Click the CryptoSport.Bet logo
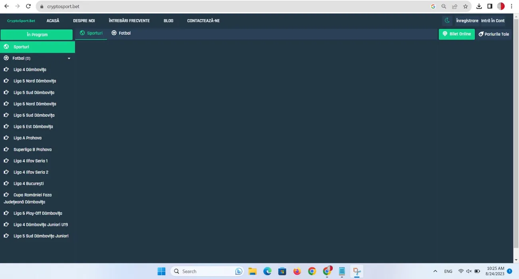 pos(21,21)
